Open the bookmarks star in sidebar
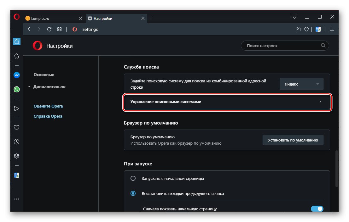 (17, 56)
